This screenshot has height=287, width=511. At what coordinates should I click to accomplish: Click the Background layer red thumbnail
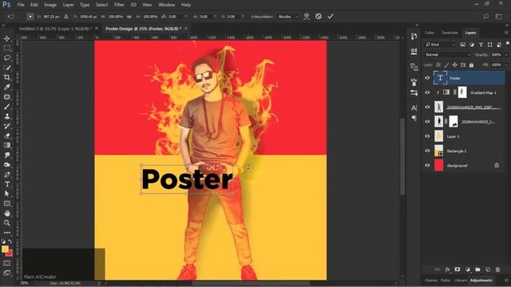(439, 166)
